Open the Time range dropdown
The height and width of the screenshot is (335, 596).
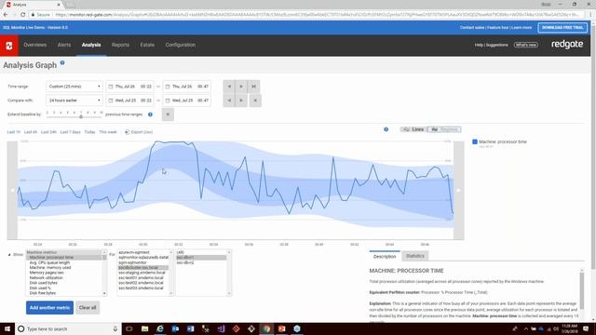tap(74, 87)
